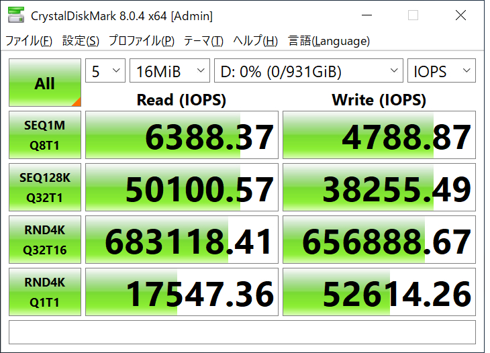Maximize the CrystalDiskMark window

413,15
